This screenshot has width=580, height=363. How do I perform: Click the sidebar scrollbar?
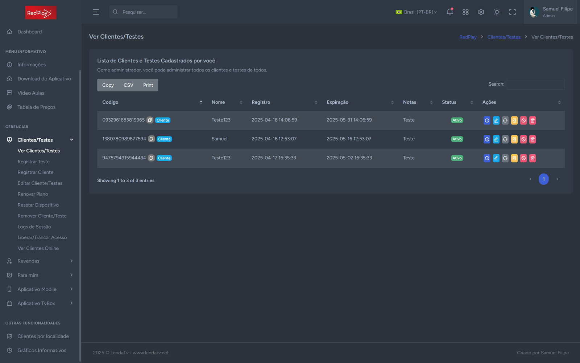(80, 216)
